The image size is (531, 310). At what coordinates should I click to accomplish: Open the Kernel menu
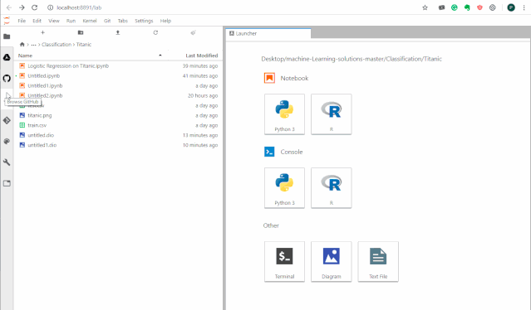point(90,21)
